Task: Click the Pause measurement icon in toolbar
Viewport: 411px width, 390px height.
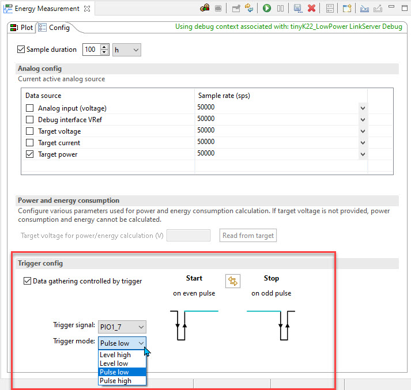Action: [281, 8]
